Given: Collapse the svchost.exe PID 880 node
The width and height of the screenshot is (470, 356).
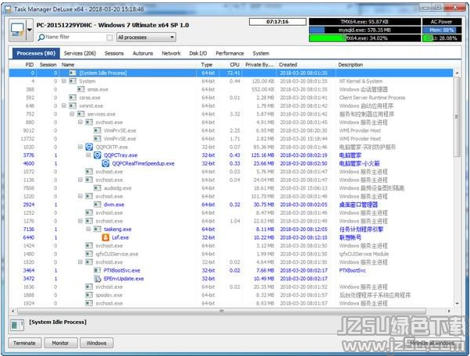Looking at the screenshot, I should point(80,123).
